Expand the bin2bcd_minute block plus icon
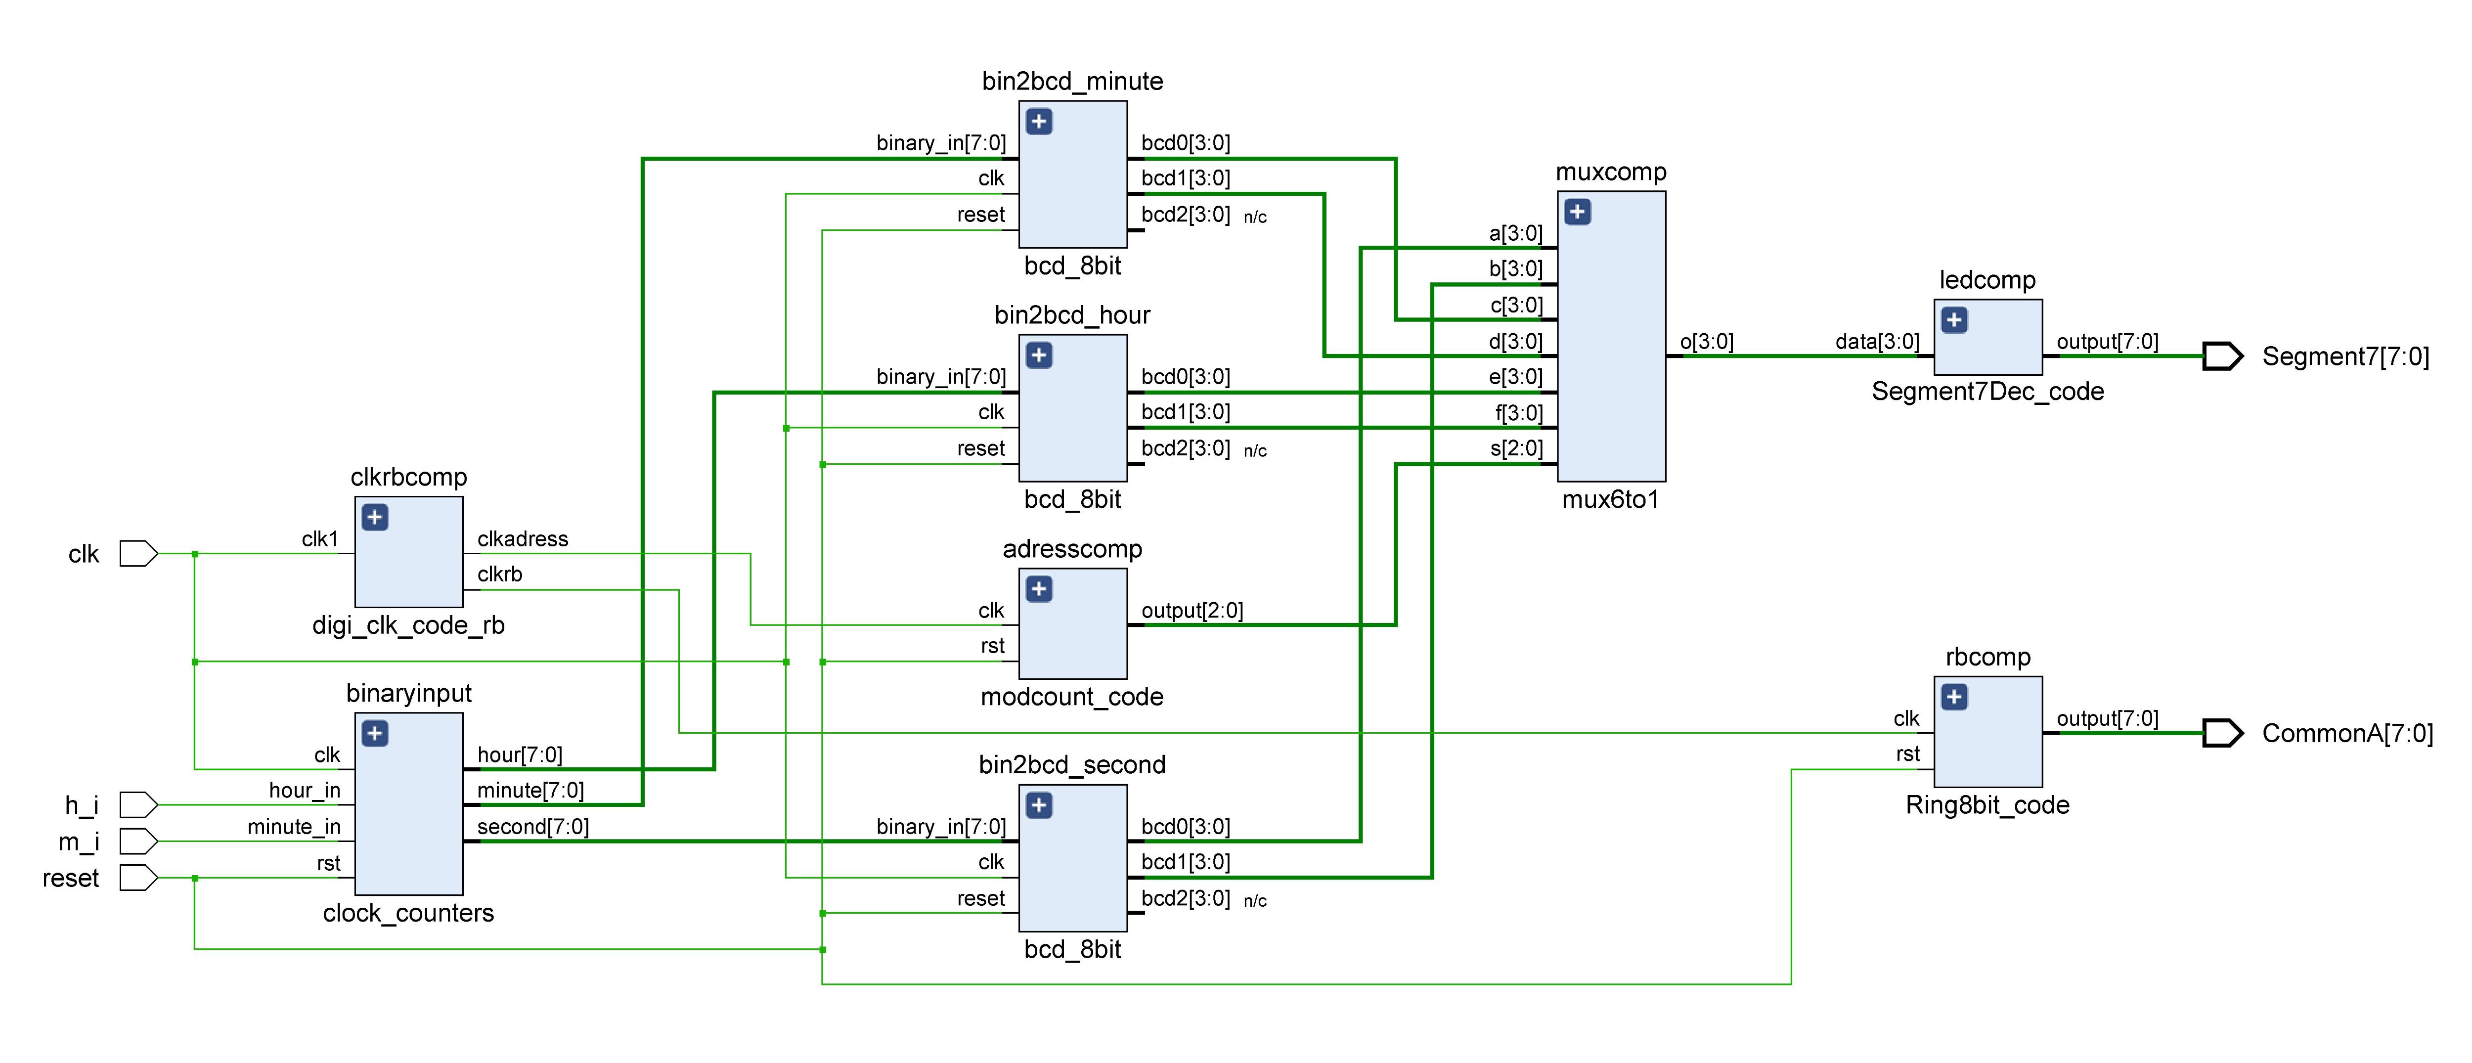2472x1063 pixels. click(x=1039, y=122)
